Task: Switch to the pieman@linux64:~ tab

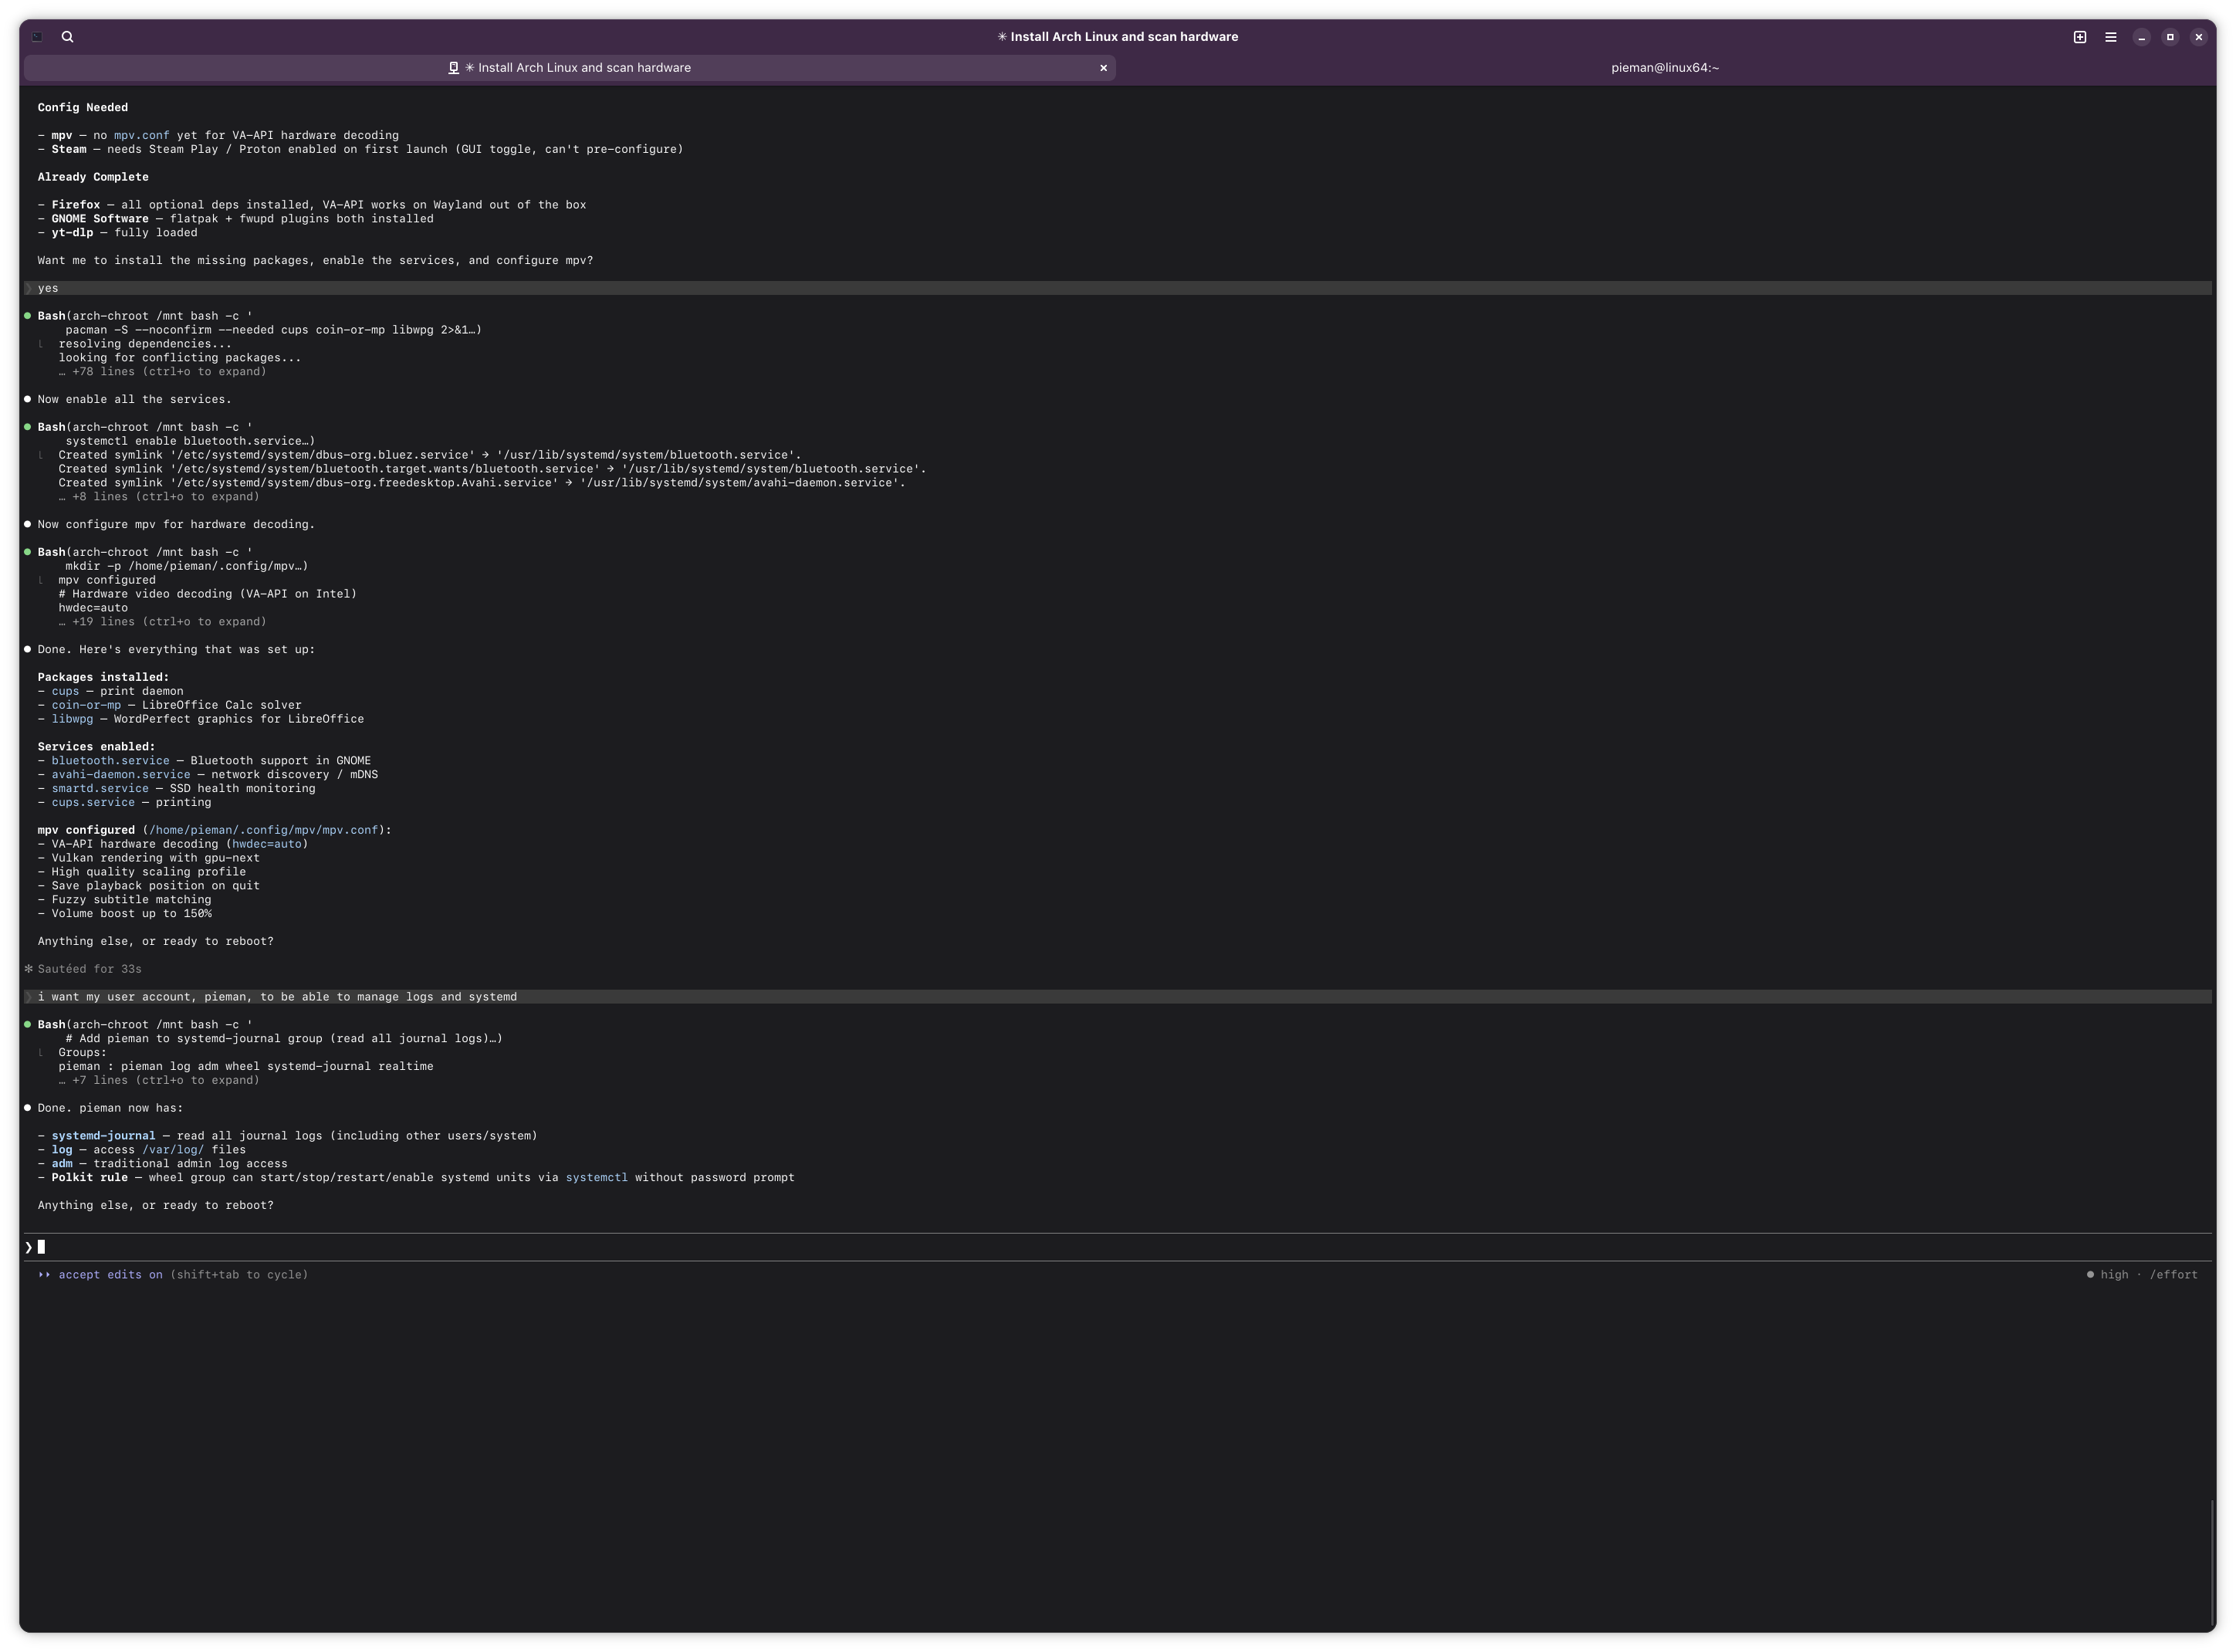Action: pyautogui.click(x=1664, y=68)
